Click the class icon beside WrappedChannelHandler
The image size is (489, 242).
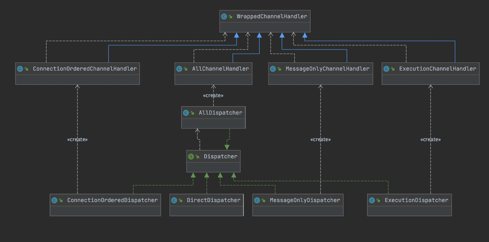click(224, 17)
